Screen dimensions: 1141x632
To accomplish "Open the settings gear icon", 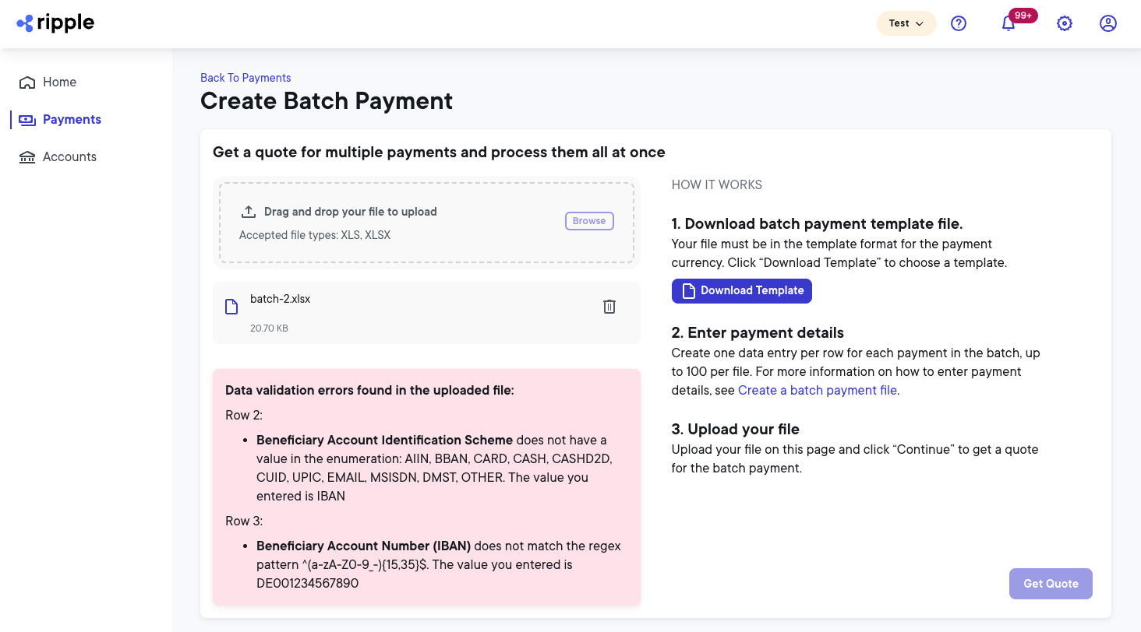I will pyautogui.click(x=1065, y=23).
